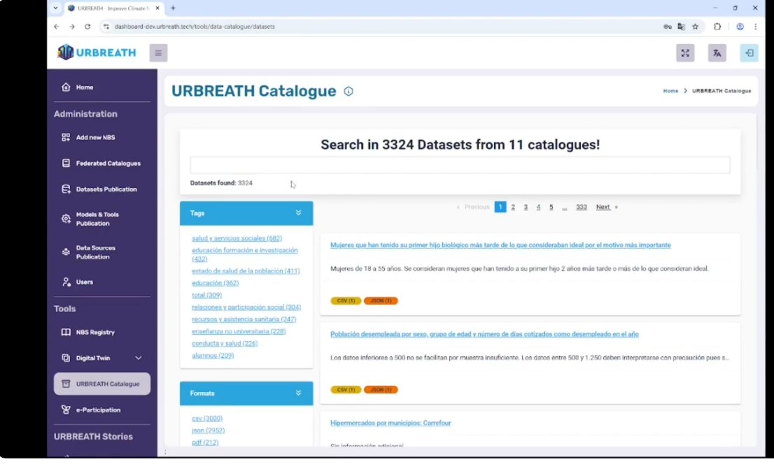
Task: Select the URBREATH browser tab
Action: click(x=113, y=8)
